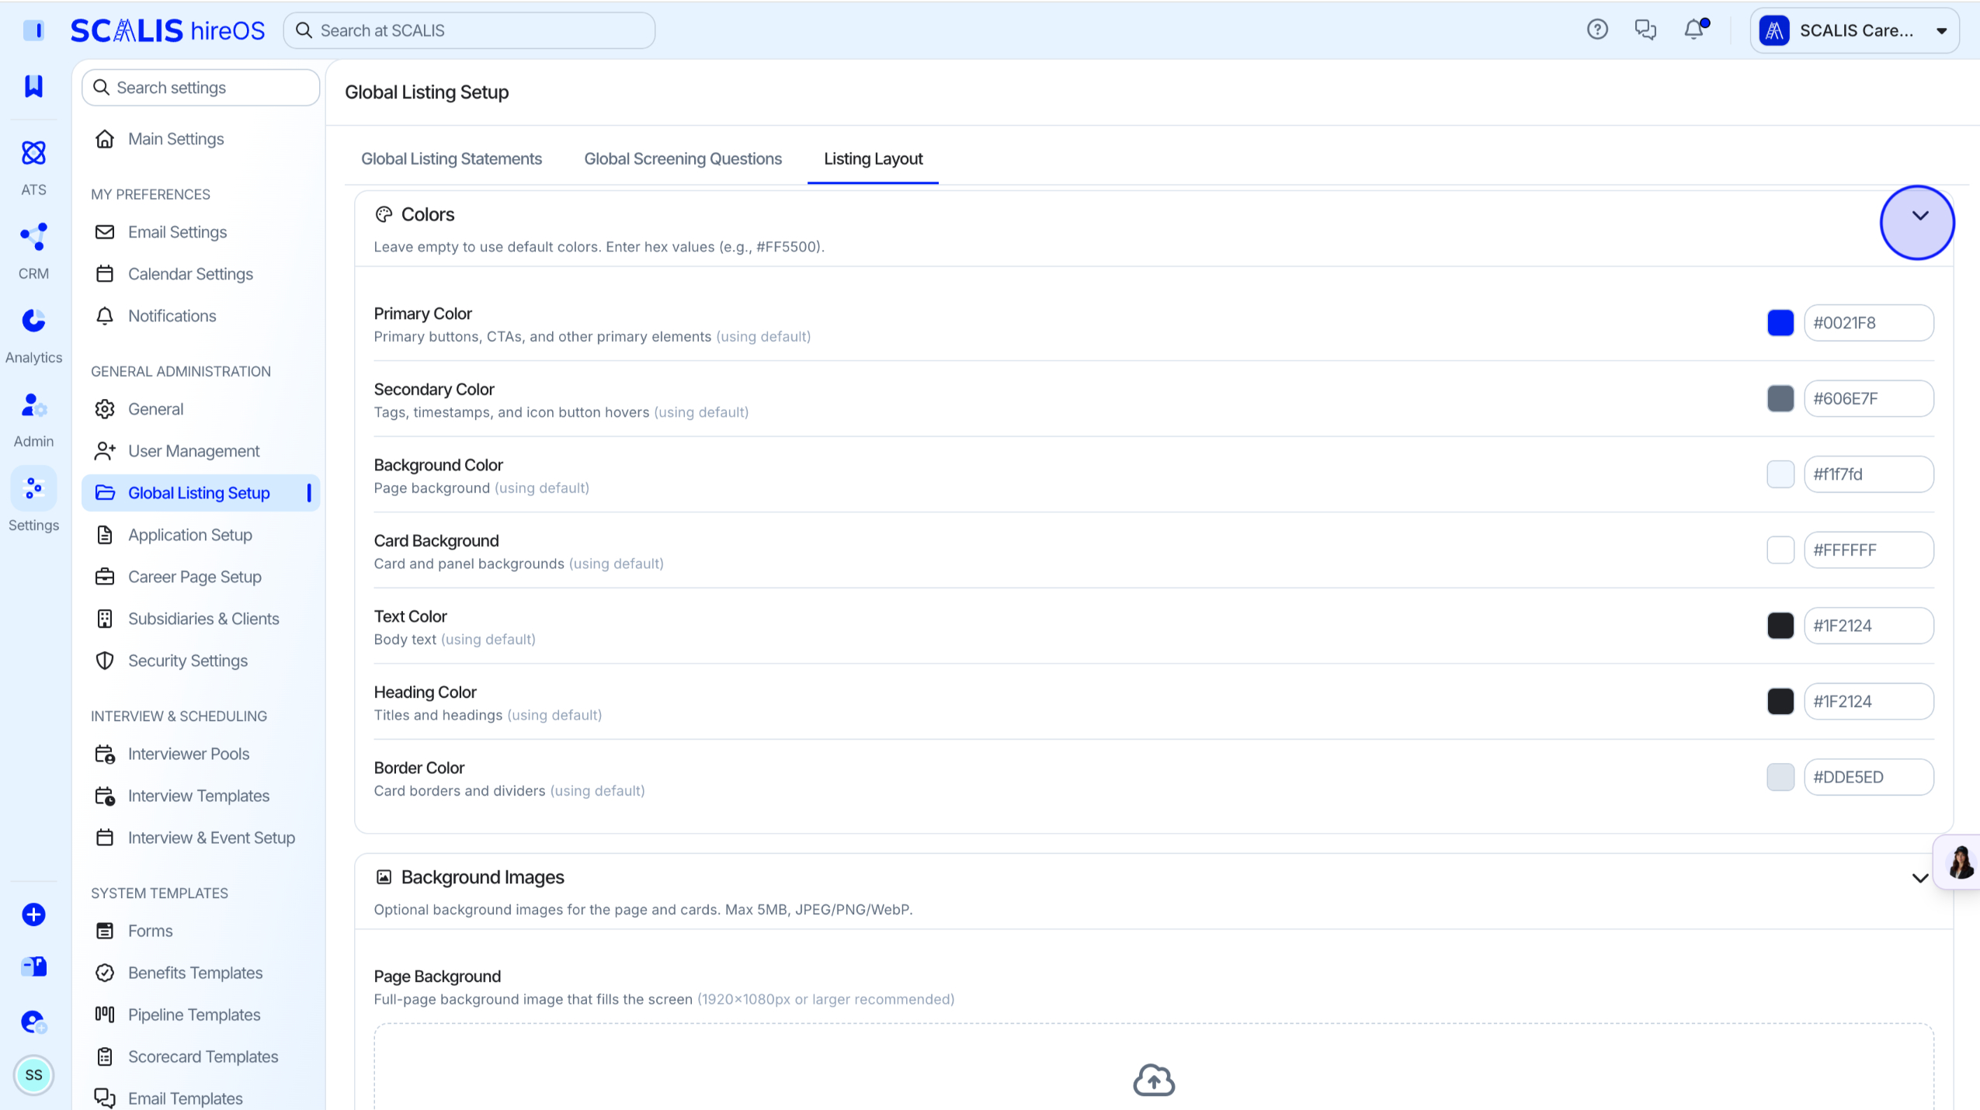Click the upload cloud icon for Page Background
This screenshot has height=1110, width=1980.
pyautogui.click(x=1154, y=1080)
